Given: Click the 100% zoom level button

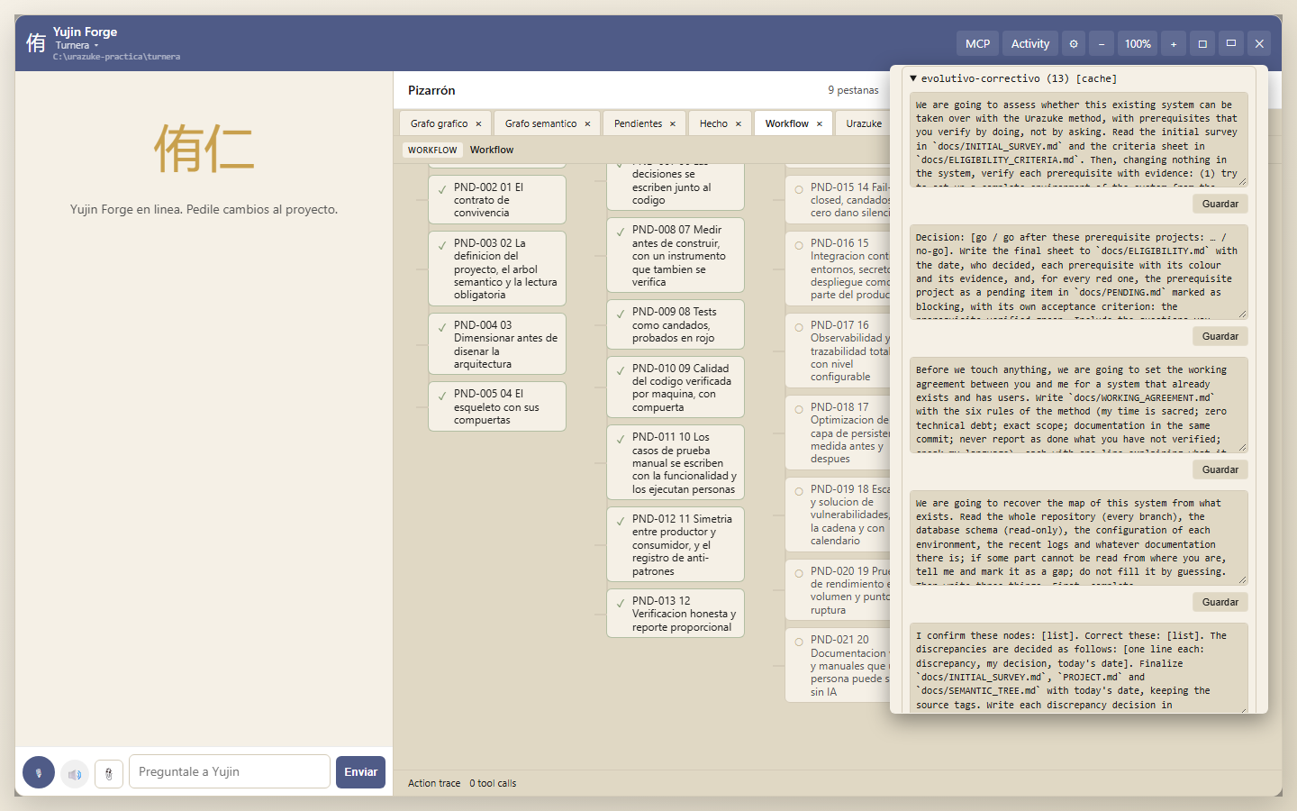Looking at the screenshot, I should click(x=1138, y=43).
